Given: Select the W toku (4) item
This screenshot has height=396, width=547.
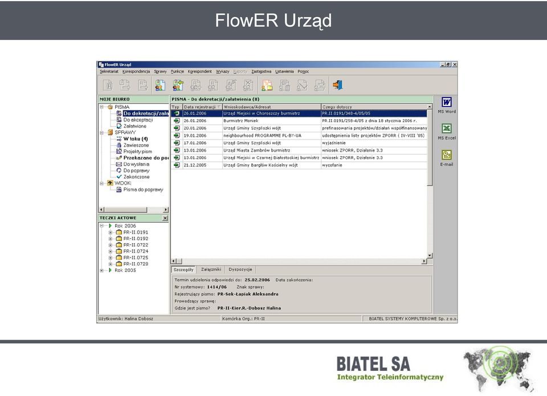Looking at the screenshot, I should [136, 139].
